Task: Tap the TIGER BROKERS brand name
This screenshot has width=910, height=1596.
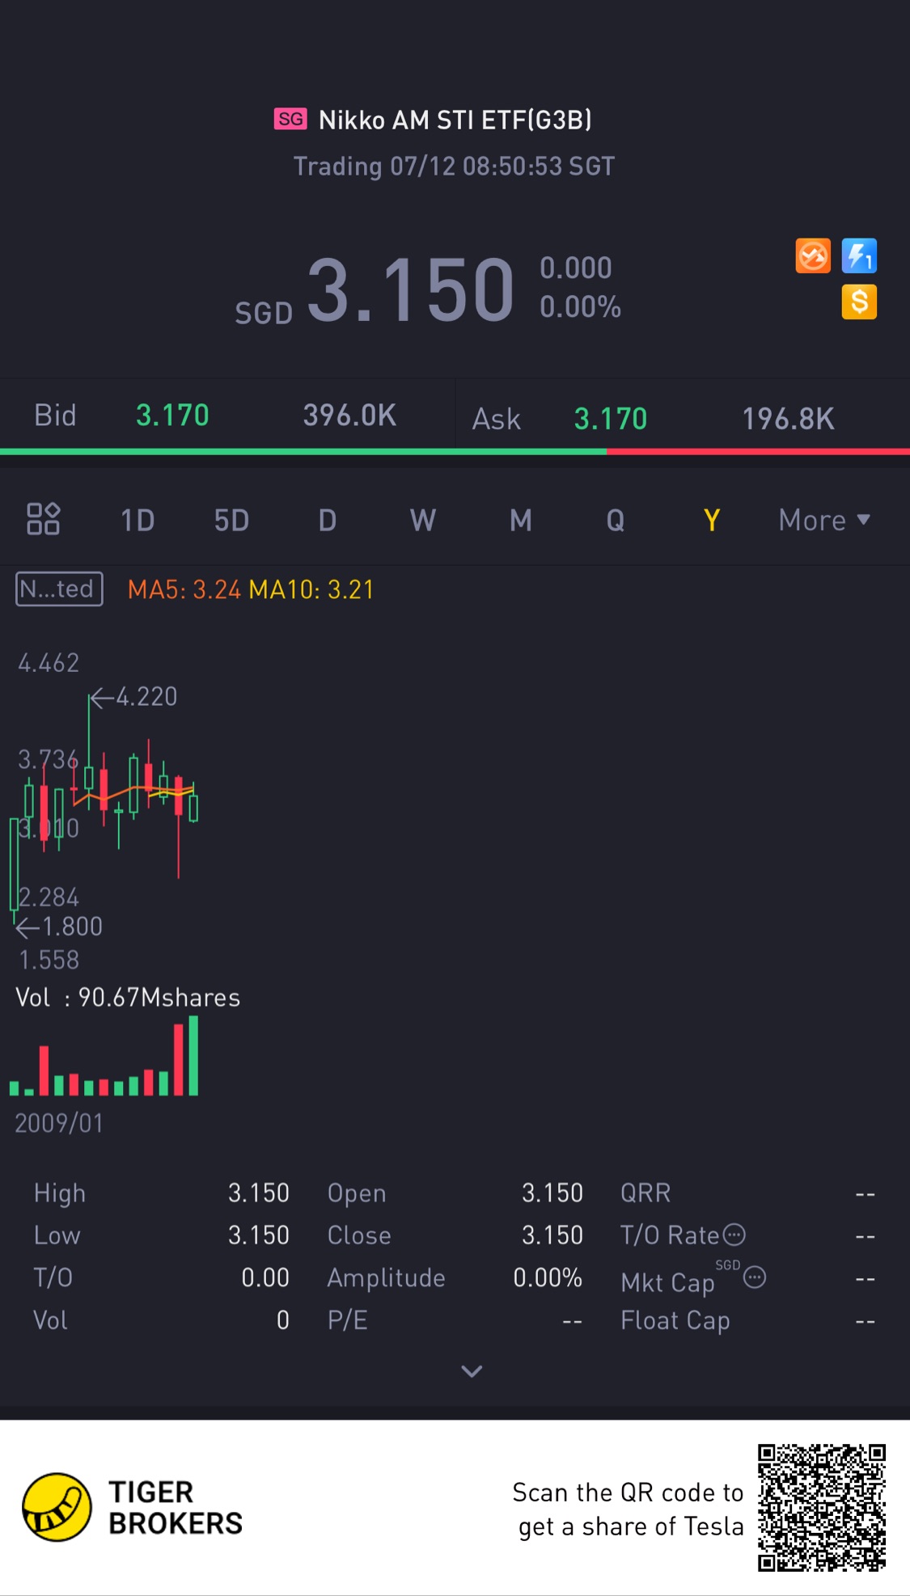Action: click(176, 1508)
